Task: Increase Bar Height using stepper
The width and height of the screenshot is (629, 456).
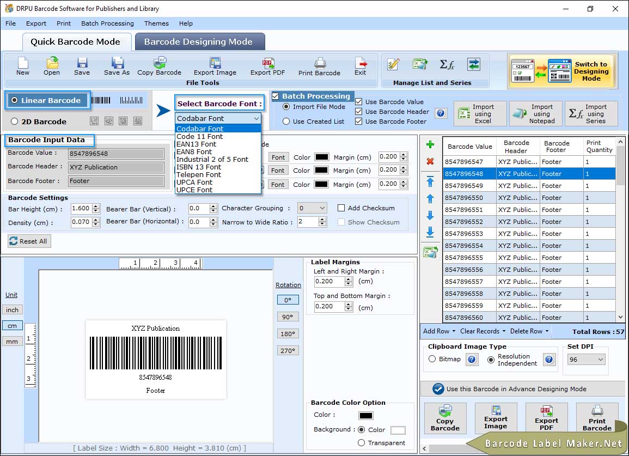Action: coord(95,206)
